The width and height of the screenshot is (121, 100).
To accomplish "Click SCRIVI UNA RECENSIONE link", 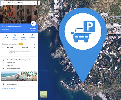I will pyautogui.click(x=9, y=88).
